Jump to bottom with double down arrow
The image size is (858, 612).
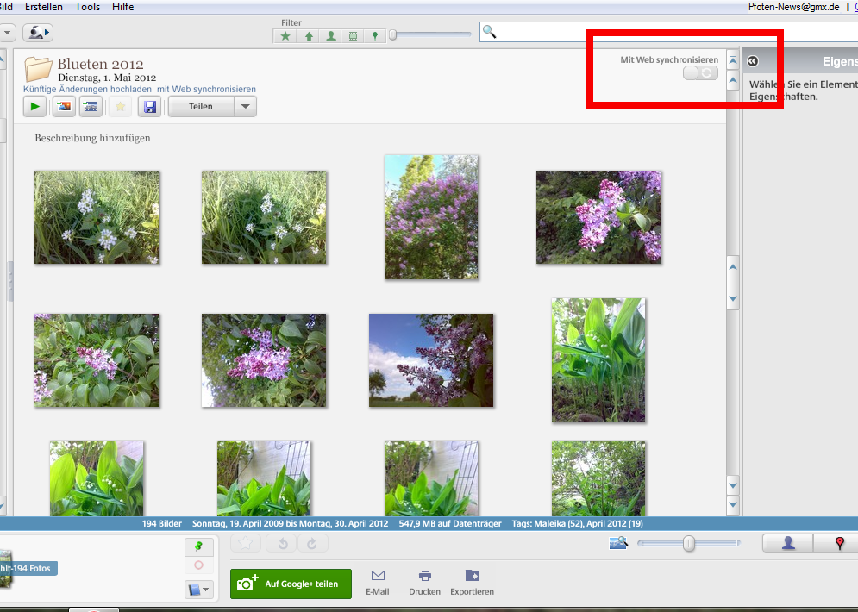click(x=733, y=506)
